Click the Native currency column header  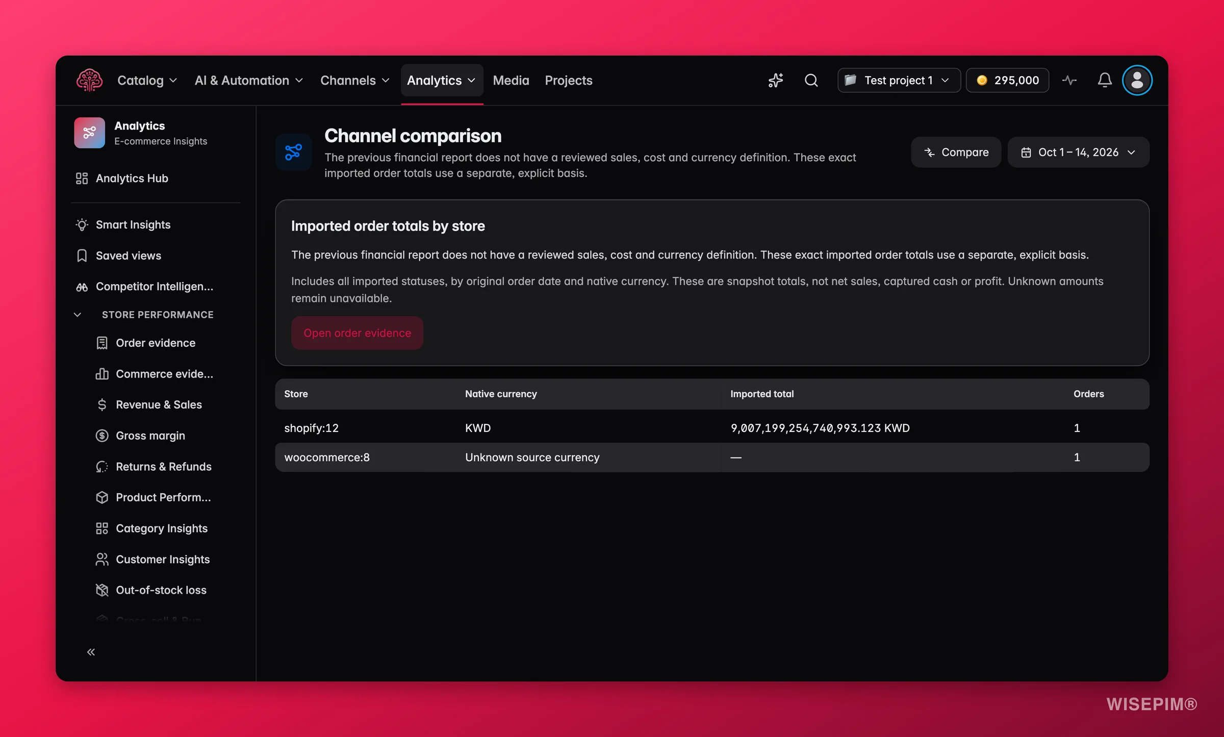tap(501, 394)
